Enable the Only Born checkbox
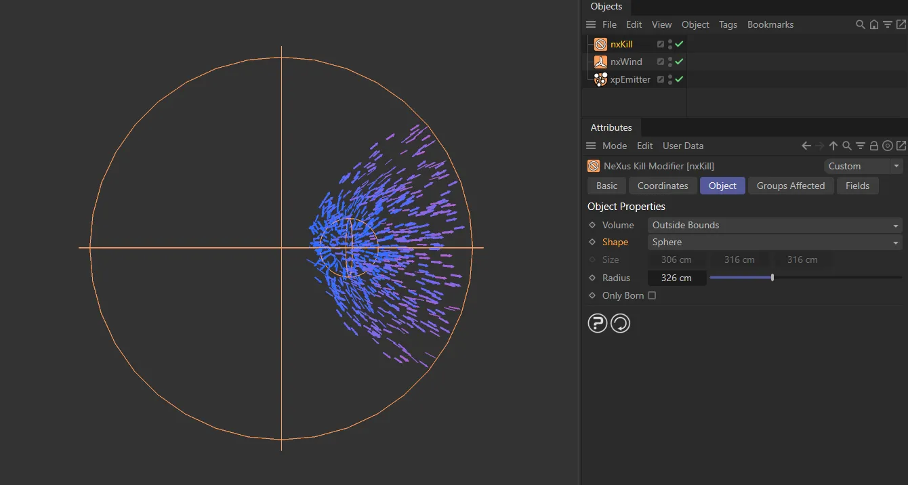 click(x=651, y=295)
